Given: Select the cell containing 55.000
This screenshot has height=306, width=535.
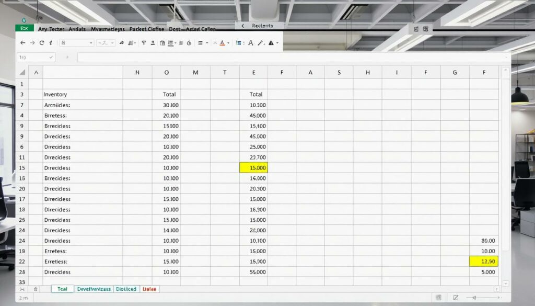Looking at the screenshot, I should point(253,272).
